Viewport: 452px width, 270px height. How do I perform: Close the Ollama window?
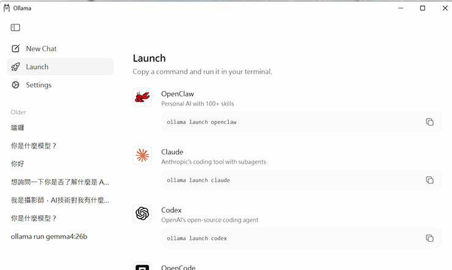point(445,8)
